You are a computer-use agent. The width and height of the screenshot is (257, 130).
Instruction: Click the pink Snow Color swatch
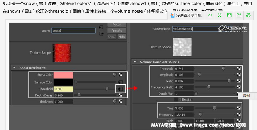(63, 75)
